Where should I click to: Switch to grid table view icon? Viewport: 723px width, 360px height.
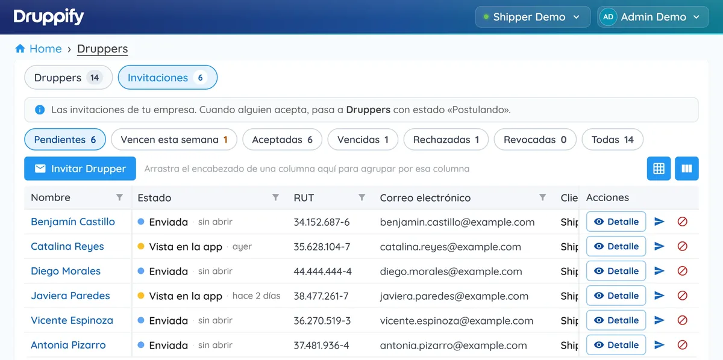[659, 169]
